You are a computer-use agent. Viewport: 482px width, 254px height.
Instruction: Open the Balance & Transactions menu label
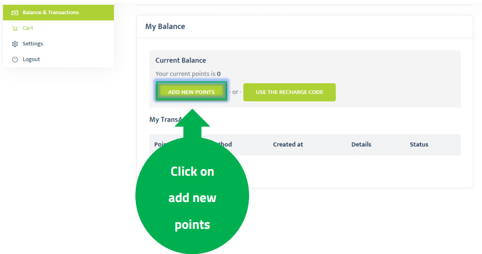tap(50, 12)
